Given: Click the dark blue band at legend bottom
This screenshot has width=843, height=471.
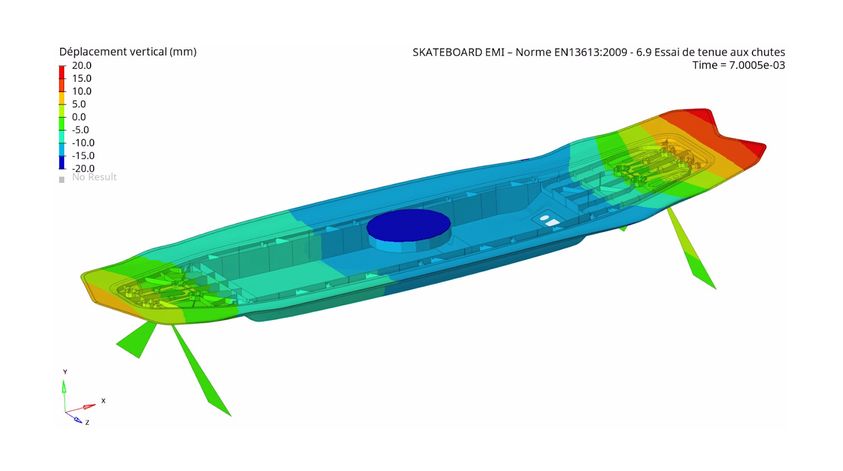Looking at the screenshot, I should [62, 162].
